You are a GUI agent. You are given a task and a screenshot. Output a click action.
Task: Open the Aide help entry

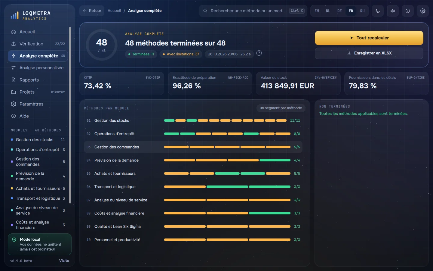coord(38,116)
